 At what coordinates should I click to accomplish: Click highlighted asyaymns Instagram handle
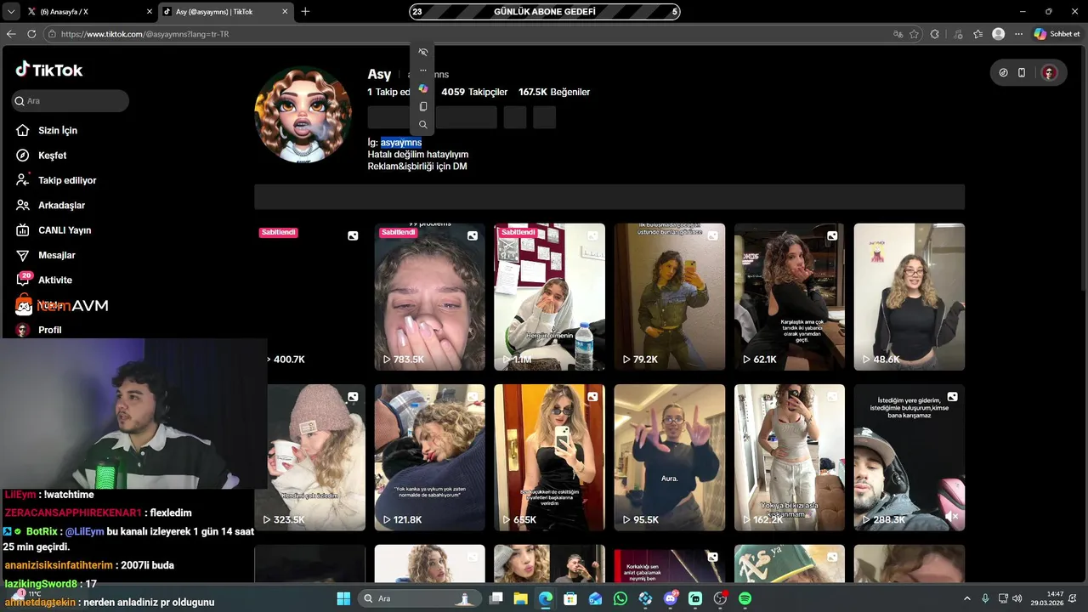[x=401, y=143]
